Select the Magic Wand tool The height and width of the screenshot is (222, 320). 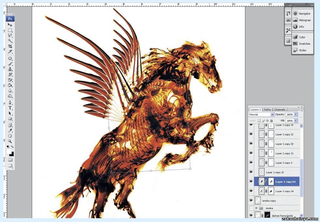[10, 41]
